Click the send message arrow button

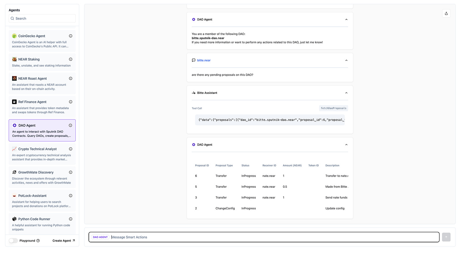446,237
